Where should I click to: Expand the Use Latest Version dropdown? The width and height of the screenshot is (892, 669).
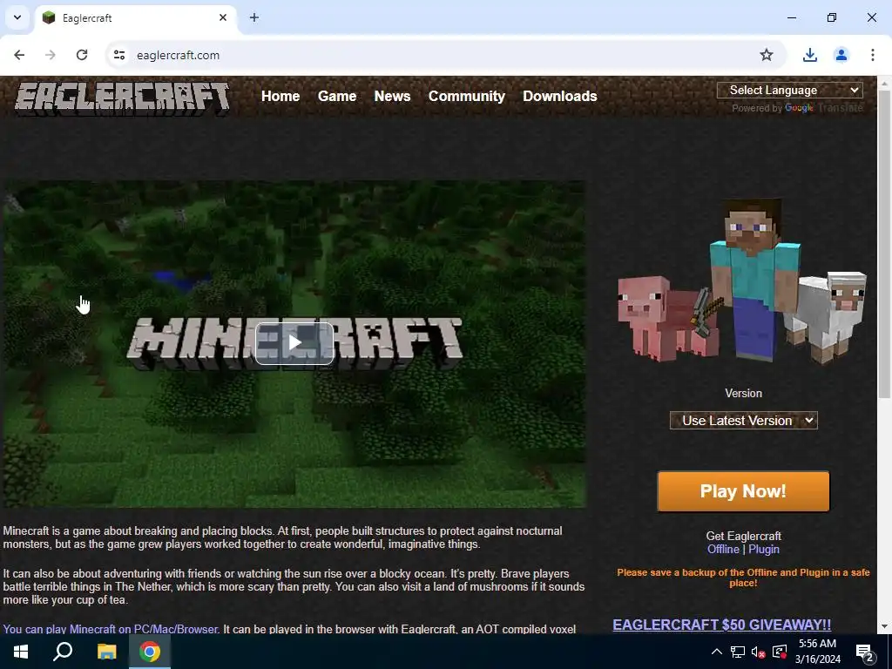(744, 421)
